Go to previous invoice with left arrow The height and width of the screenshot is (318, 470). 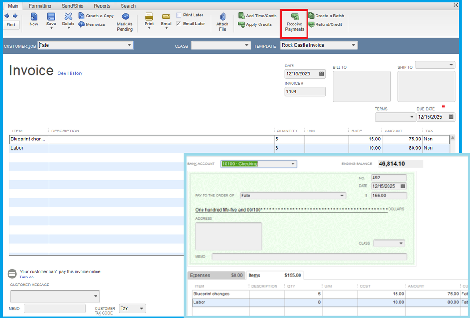point(7,16)
